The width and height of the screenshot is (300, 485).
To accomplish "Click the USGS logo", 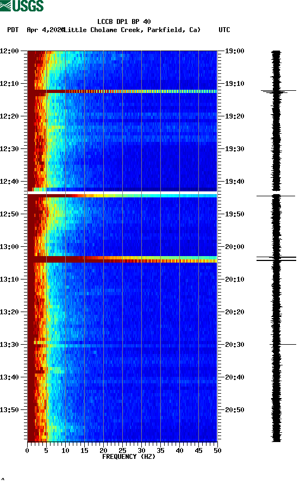I will [22, 5].
